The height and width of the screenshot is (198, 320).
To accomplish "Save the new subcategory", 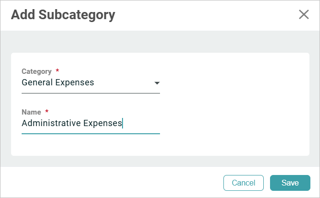I will [x=290, y=183].
